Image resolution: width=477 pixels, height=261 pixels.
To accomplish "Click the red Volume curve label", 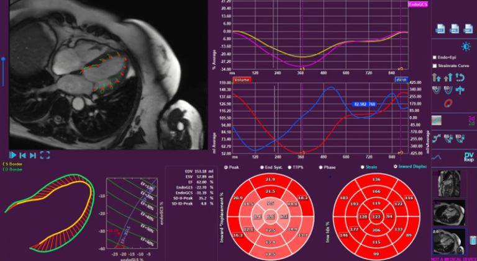I will [x=242, y=79].
